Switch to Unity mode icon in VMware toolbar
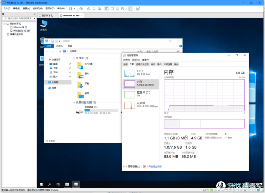265x193 pixels. [123, 9]
